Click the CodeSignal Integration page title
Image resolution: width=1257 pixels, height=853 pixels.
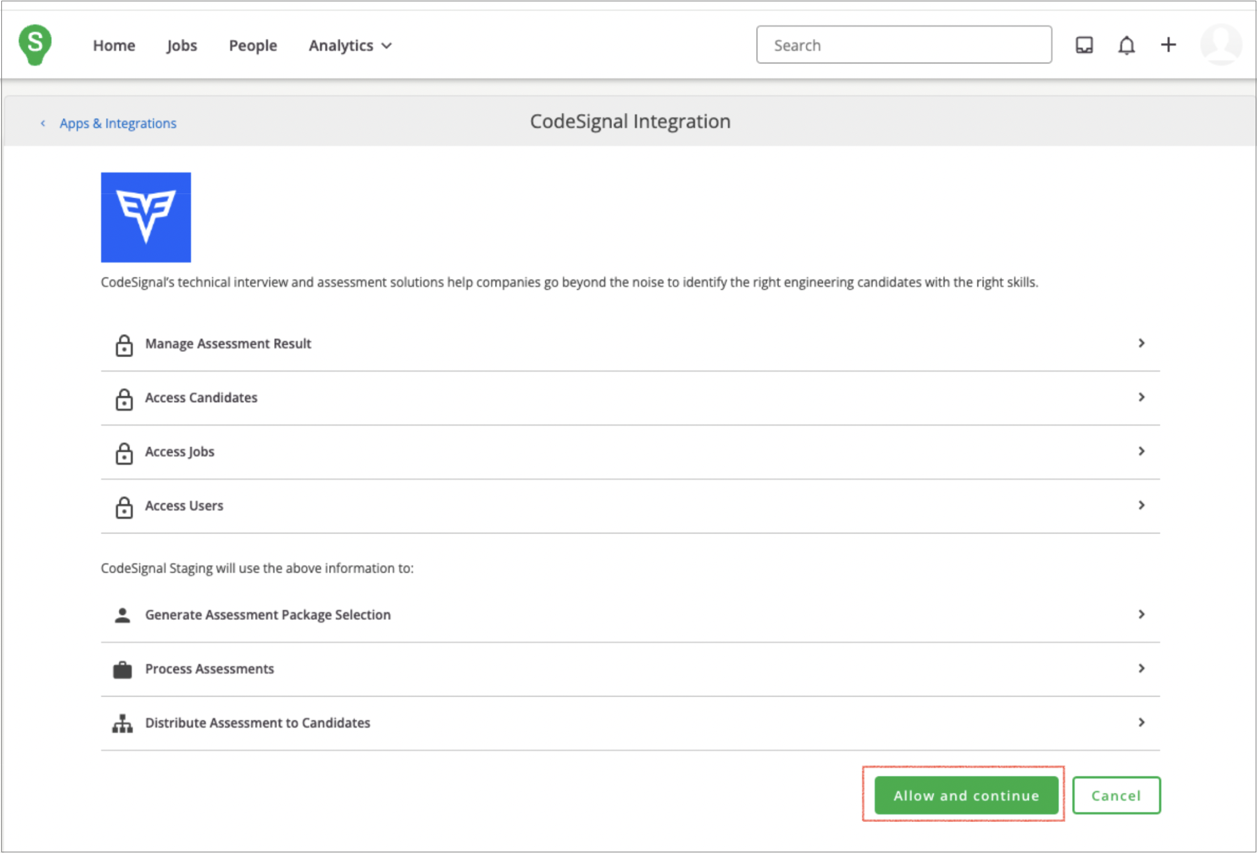630,121
